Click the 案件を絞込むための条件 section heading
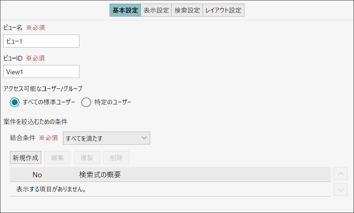The width and height of the screenshot is (354, 213). (x=35, y=122)
